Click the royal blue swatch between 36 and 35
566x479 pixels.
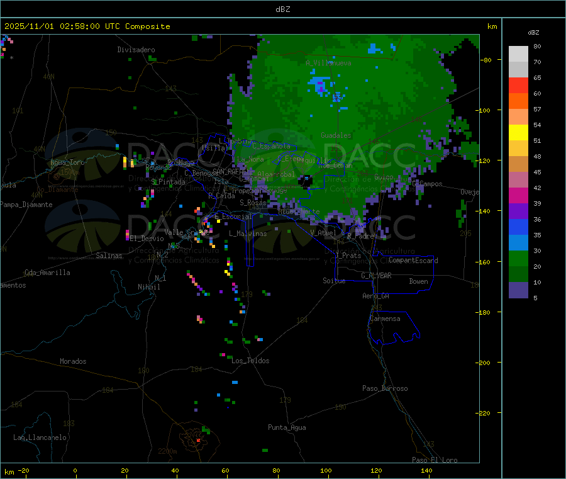coord(518,227)
